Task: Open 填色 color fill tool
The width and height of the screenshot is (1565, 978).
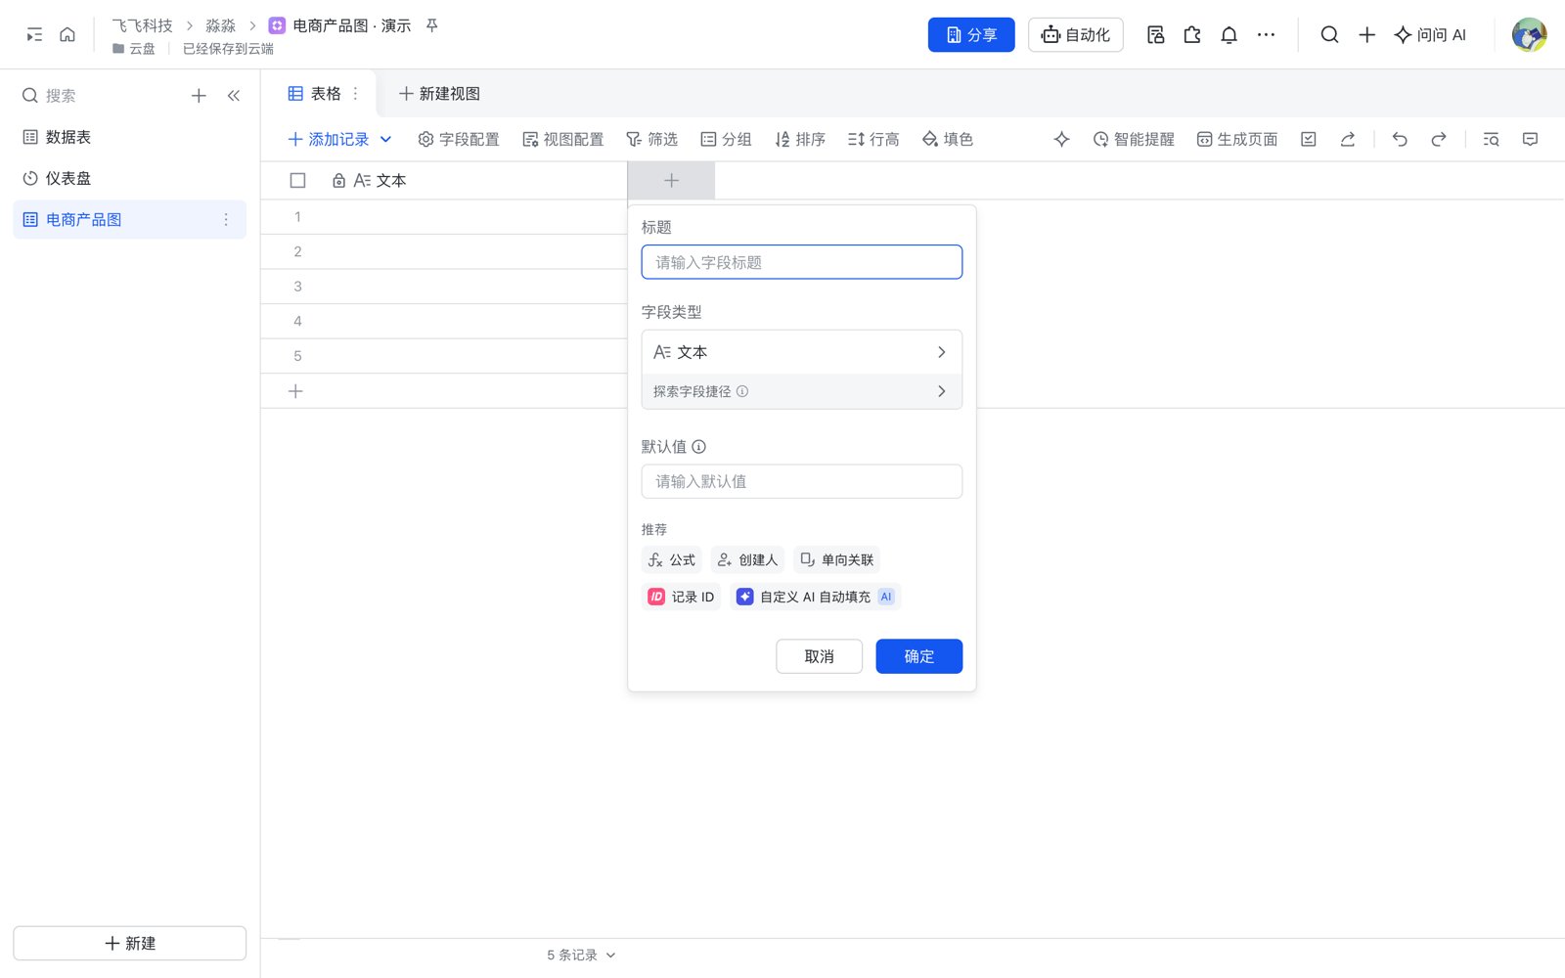Action: pyautogui.click(x=947, y=139)
